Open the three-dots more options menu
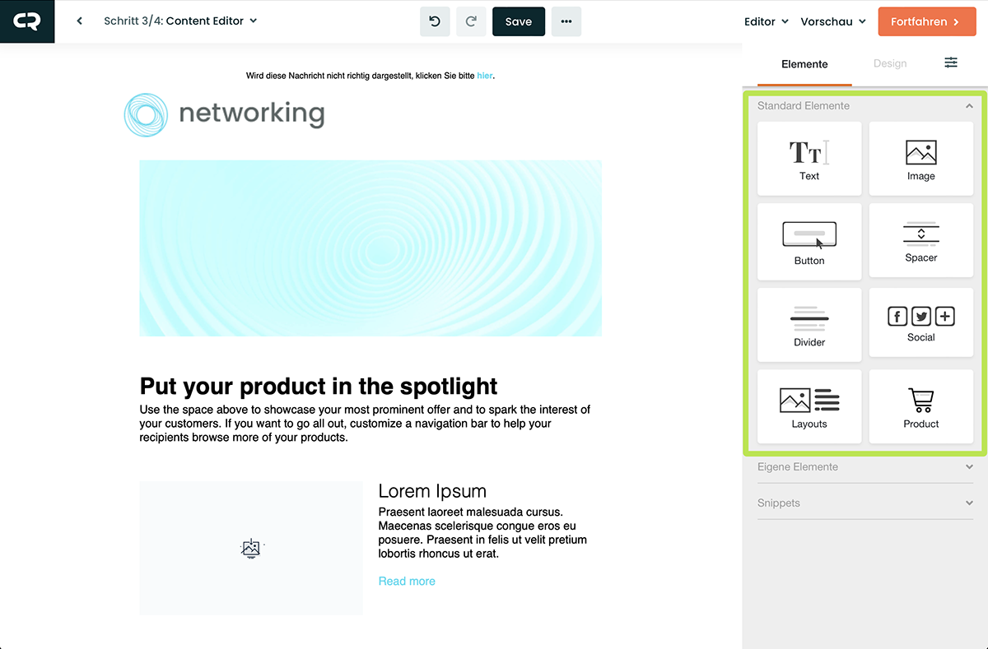This screenshot has height=649, width=988. 566,22
